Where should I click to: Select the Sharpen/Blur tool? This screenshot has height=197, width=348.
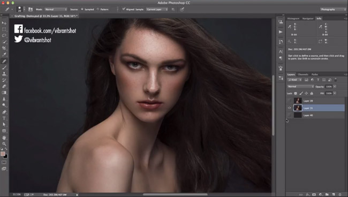click(x=4, y=99)
